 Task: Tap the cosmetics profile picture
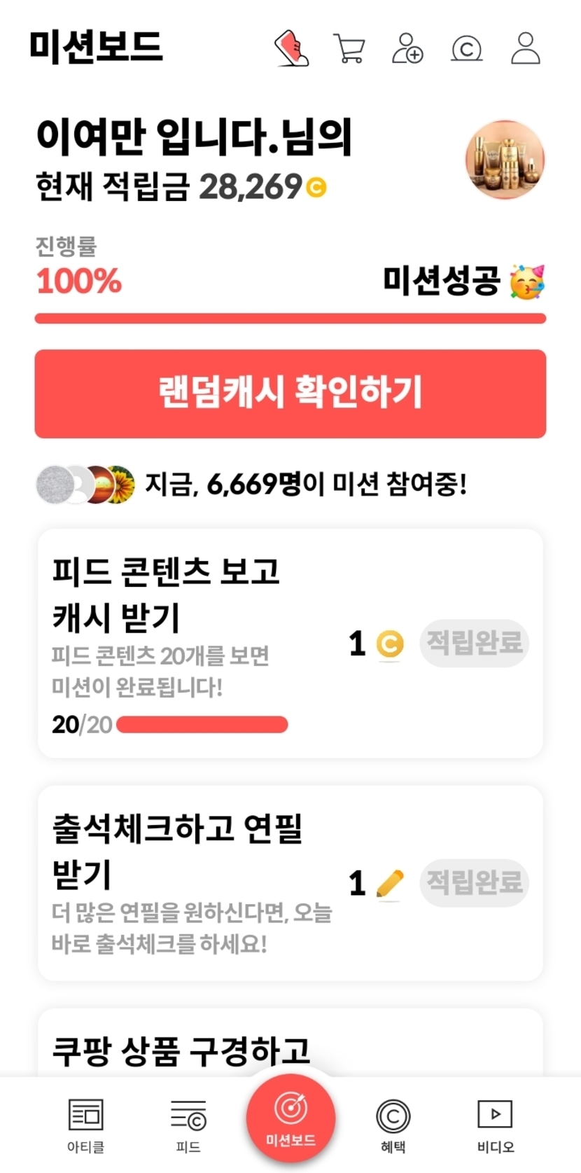[505, 160]
